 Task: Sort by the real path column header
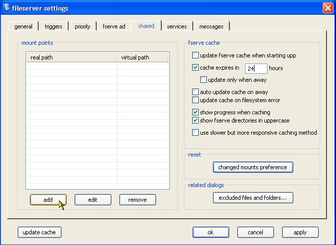pos(71,57)
